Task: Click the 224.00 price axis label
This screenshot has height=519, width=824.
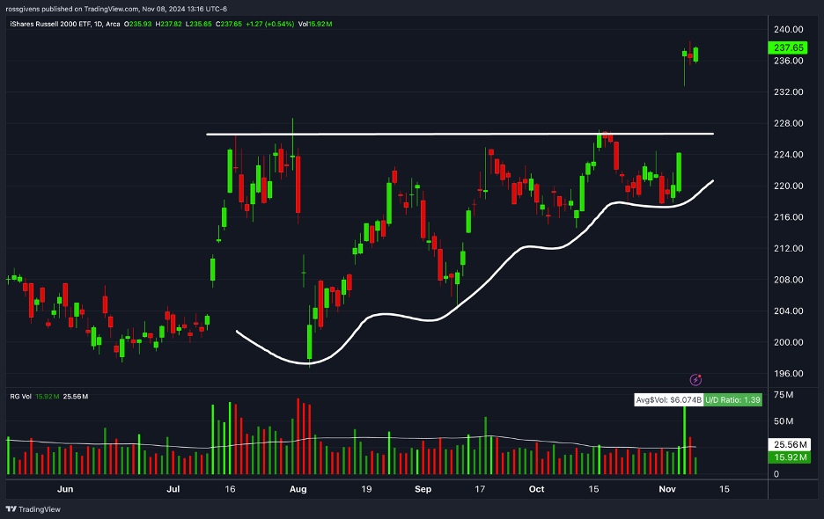Action: tap(788, 155)
